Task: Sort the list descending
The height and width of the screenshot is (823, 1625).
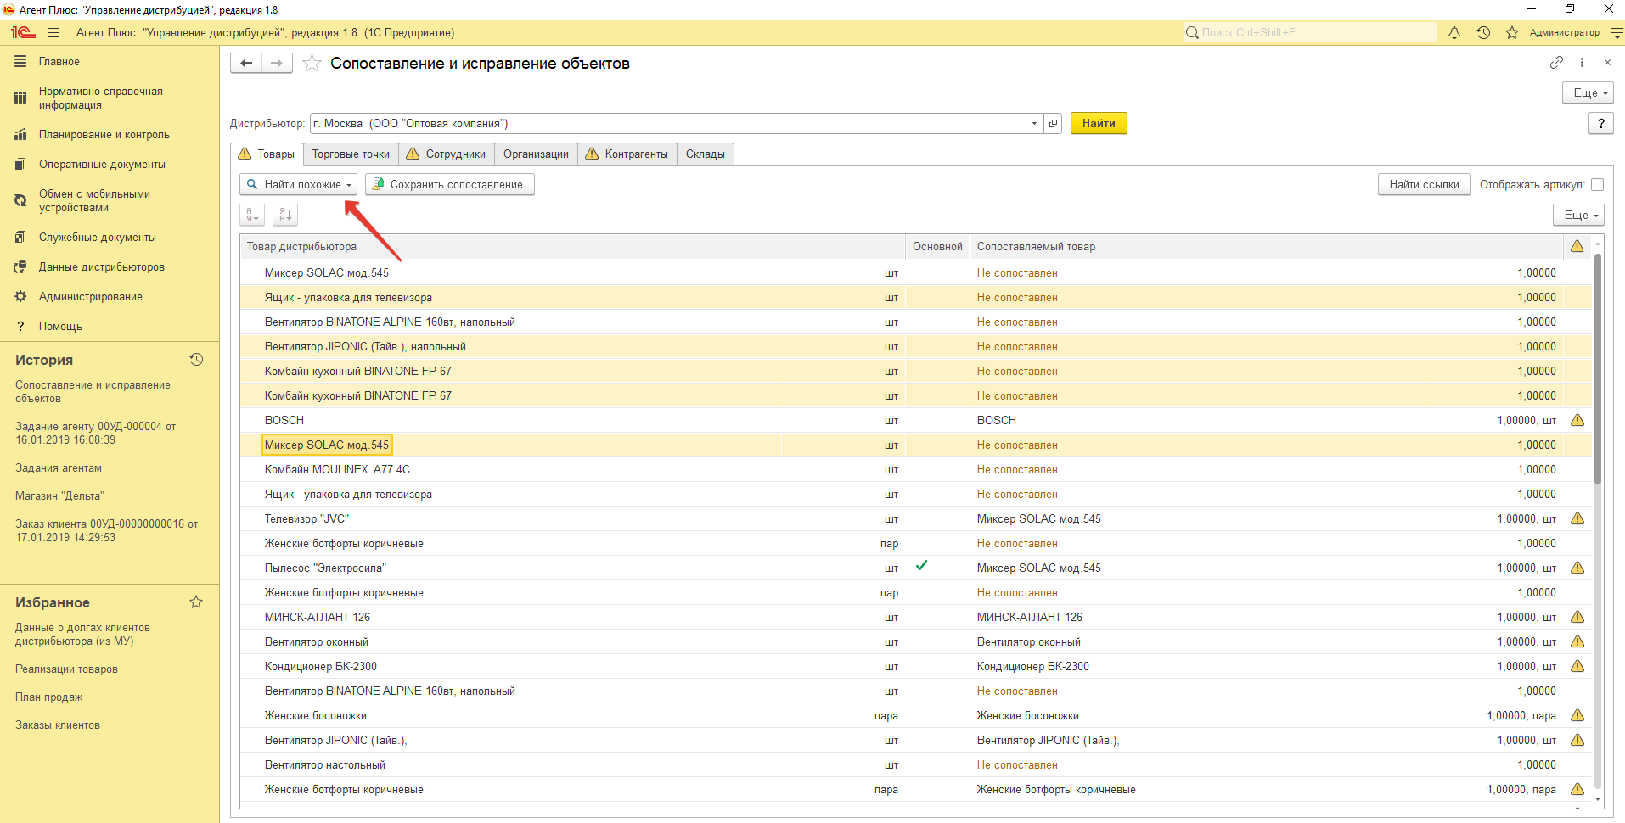Action: [285, 215]
